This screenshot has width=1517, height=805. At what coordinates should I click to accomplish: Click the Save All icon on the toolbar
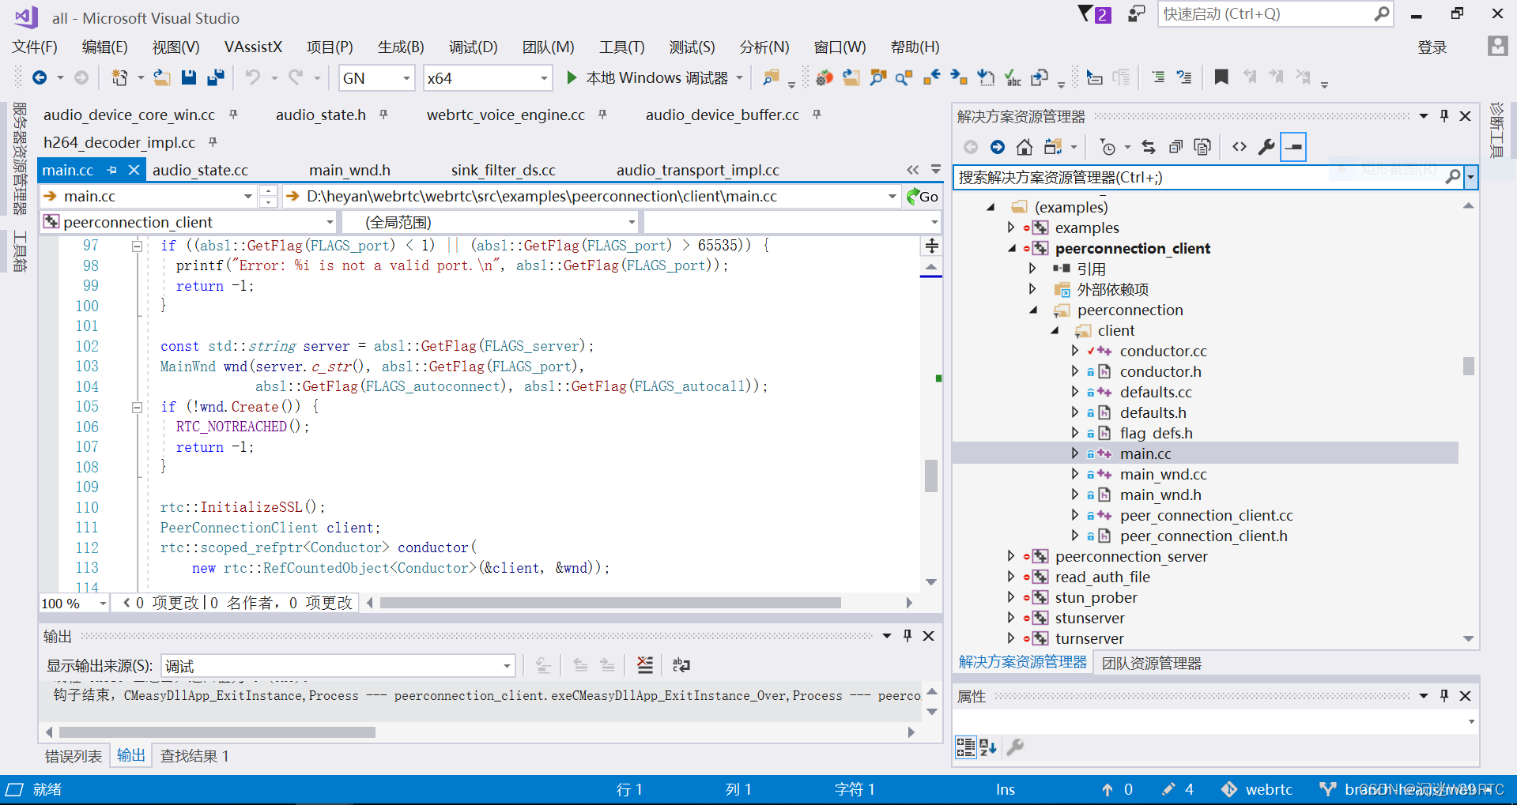pyautogui.click(x=215, y=77)
